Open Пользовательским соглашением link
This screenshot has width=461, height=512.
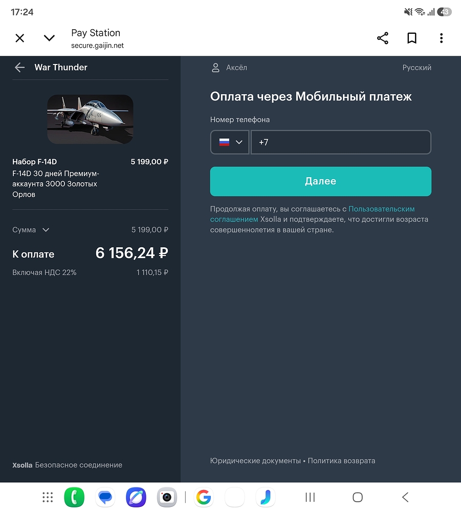pyautogui.click(x=312, y=214)
